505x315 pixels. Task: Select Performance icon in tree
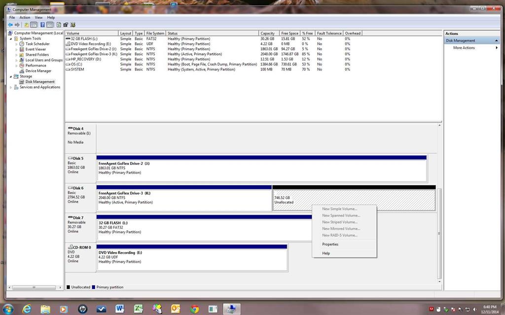tap(22, 65)
